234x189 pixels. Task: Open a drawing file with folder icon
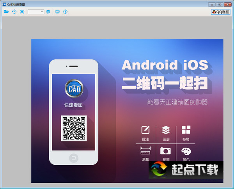click(6, 12)
